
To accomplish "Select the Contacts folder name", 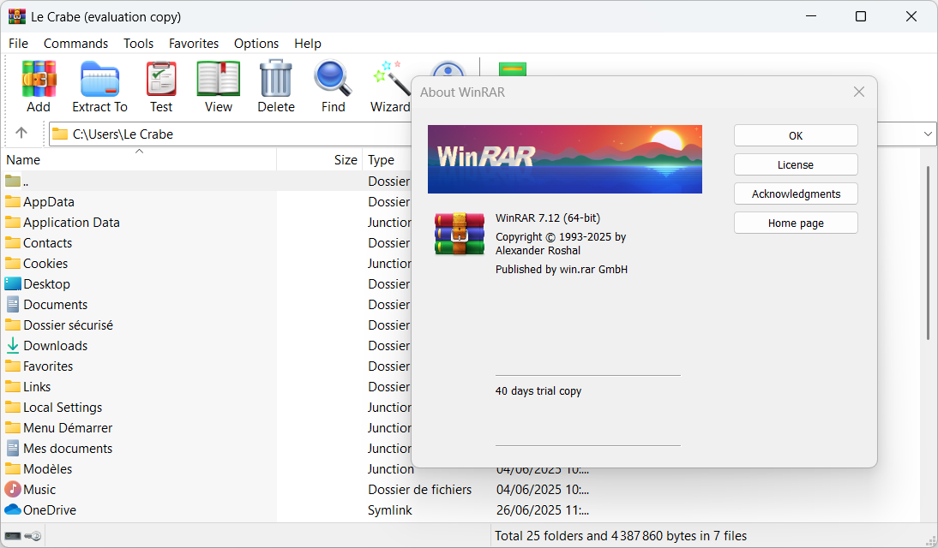I will coord(48,243).
